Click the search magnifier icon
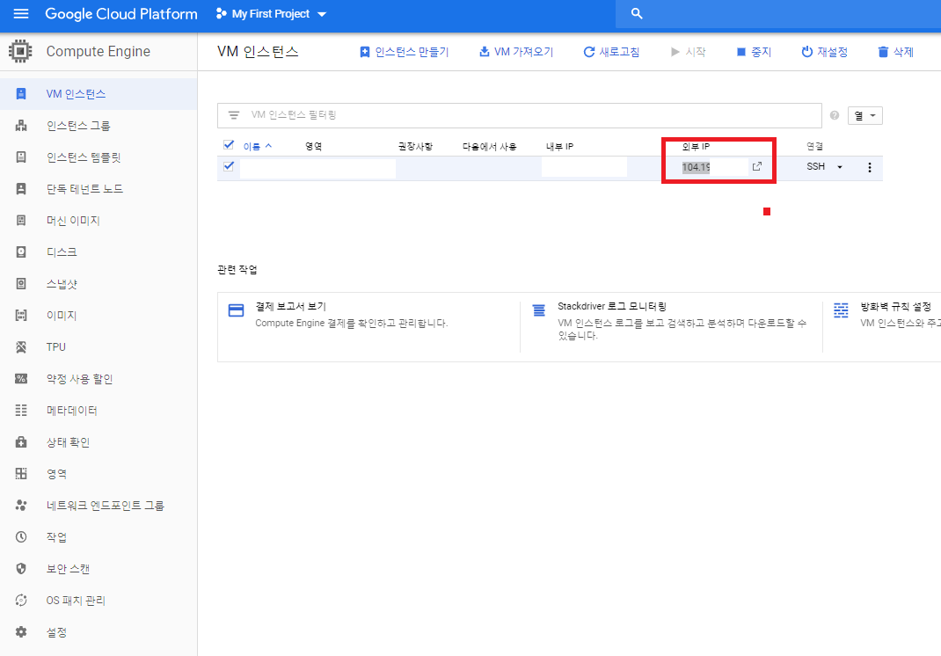This screenshot has width=941, height=656. (x=637, y=14)
